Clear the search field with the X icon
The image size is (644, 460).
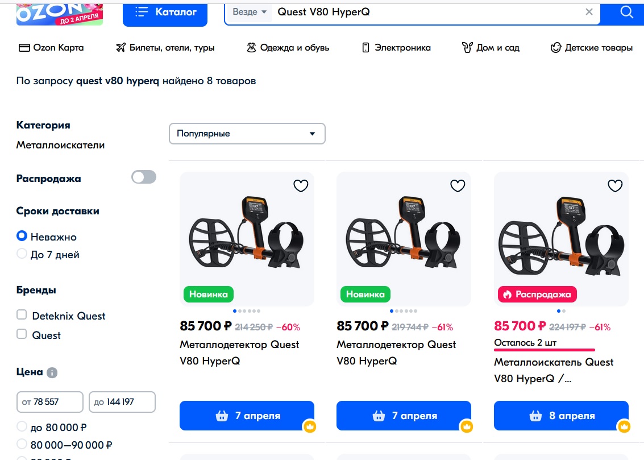[589, 12]
